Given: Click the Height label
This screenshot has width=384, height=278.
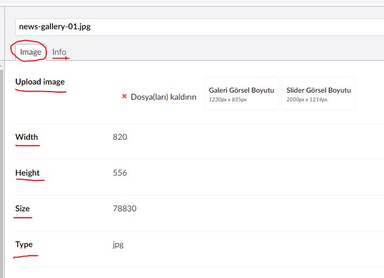Looking at the screenshot, I should click(x=27, y=173).
